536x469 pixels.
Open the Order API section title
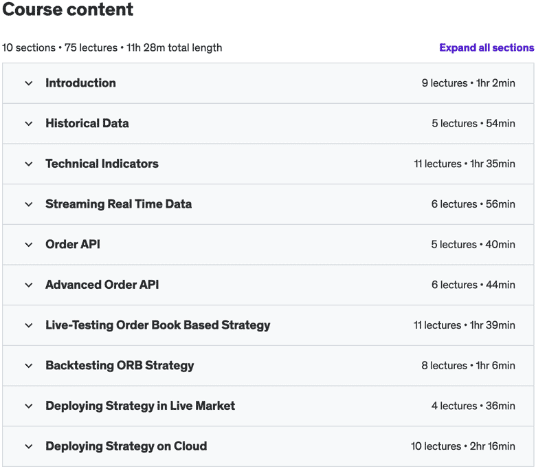(73, 244)
